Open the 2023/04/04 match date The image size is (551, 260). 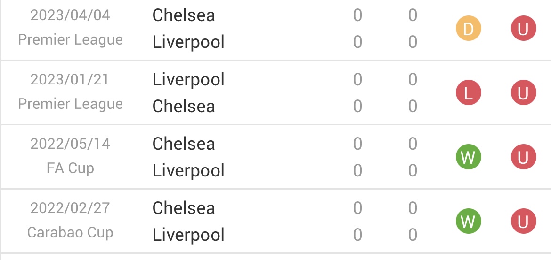[x=70, y=15]
